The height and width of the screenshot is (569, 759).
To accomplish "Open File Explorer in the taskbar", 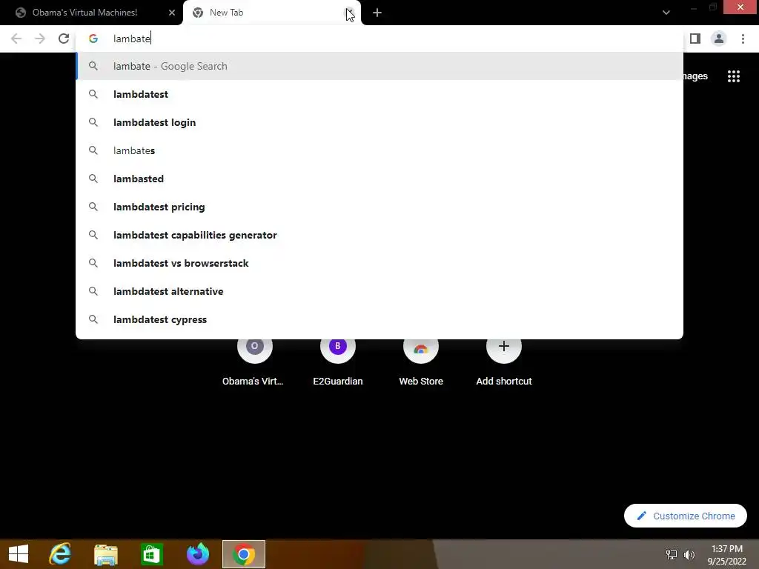I will click(106, 554).
